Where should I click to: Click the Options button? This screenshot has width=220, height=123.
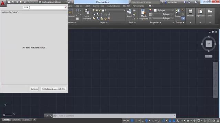point(34,89)
